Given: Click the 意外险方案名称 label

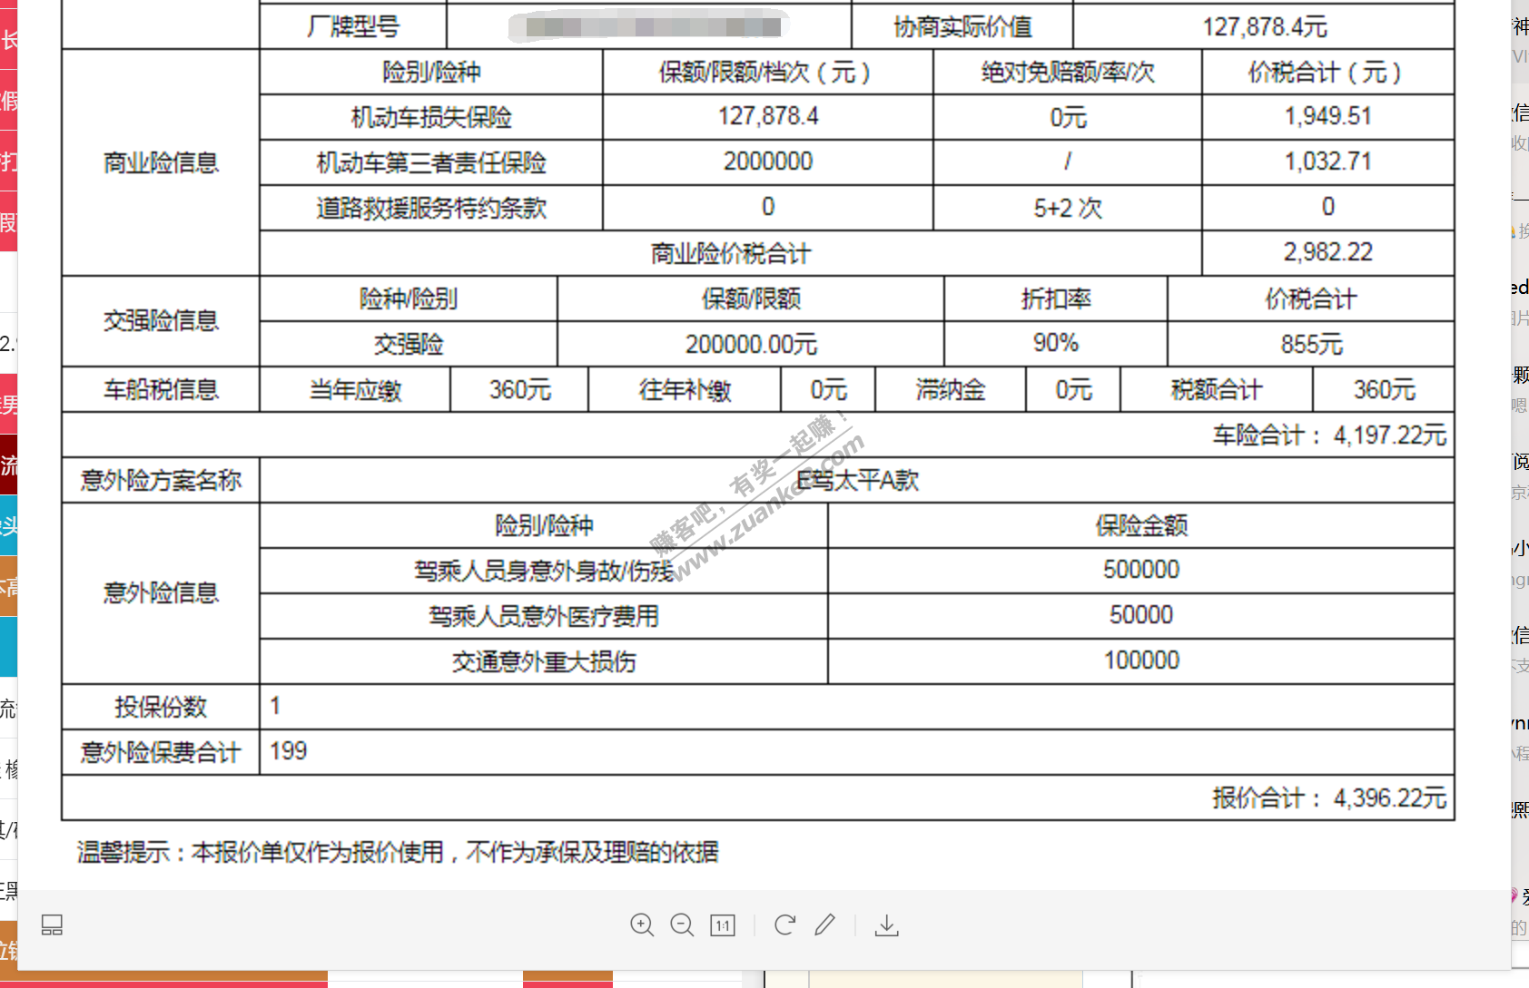Looking at the screenshot, I should (x=161, y=480).
